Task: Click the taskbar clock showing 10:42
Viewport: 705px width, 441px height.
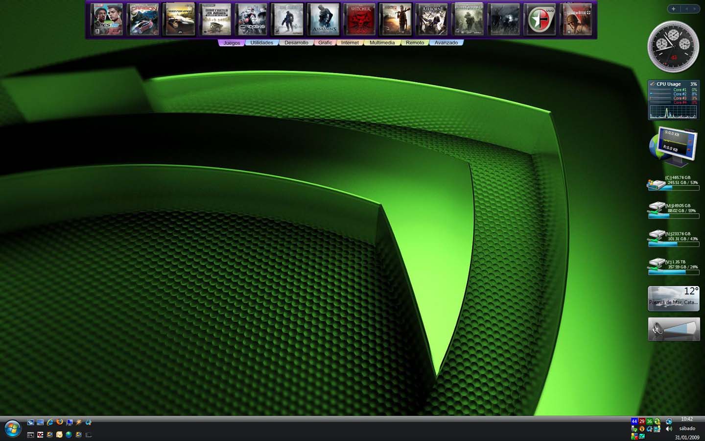Action: pyautogui.click(x=687, y=419)
